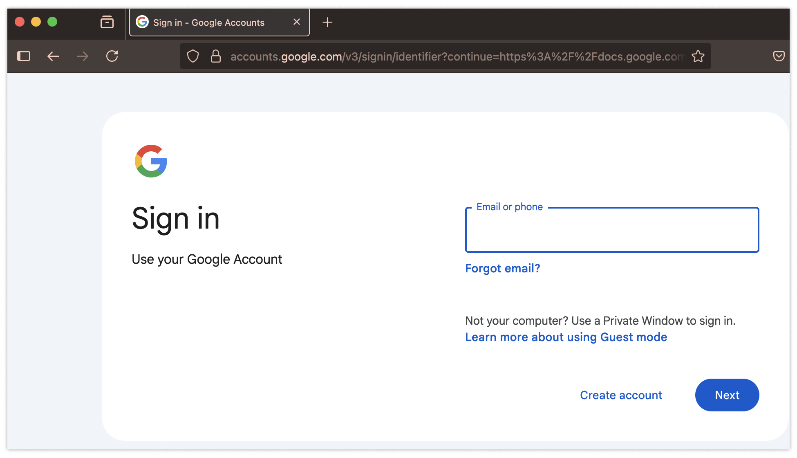
Task: Click the Create account button
Action: pos(621,395)
